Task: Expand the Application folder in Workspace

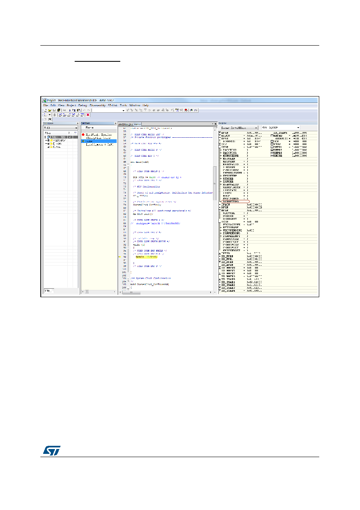Action: [x=48, y=140]
